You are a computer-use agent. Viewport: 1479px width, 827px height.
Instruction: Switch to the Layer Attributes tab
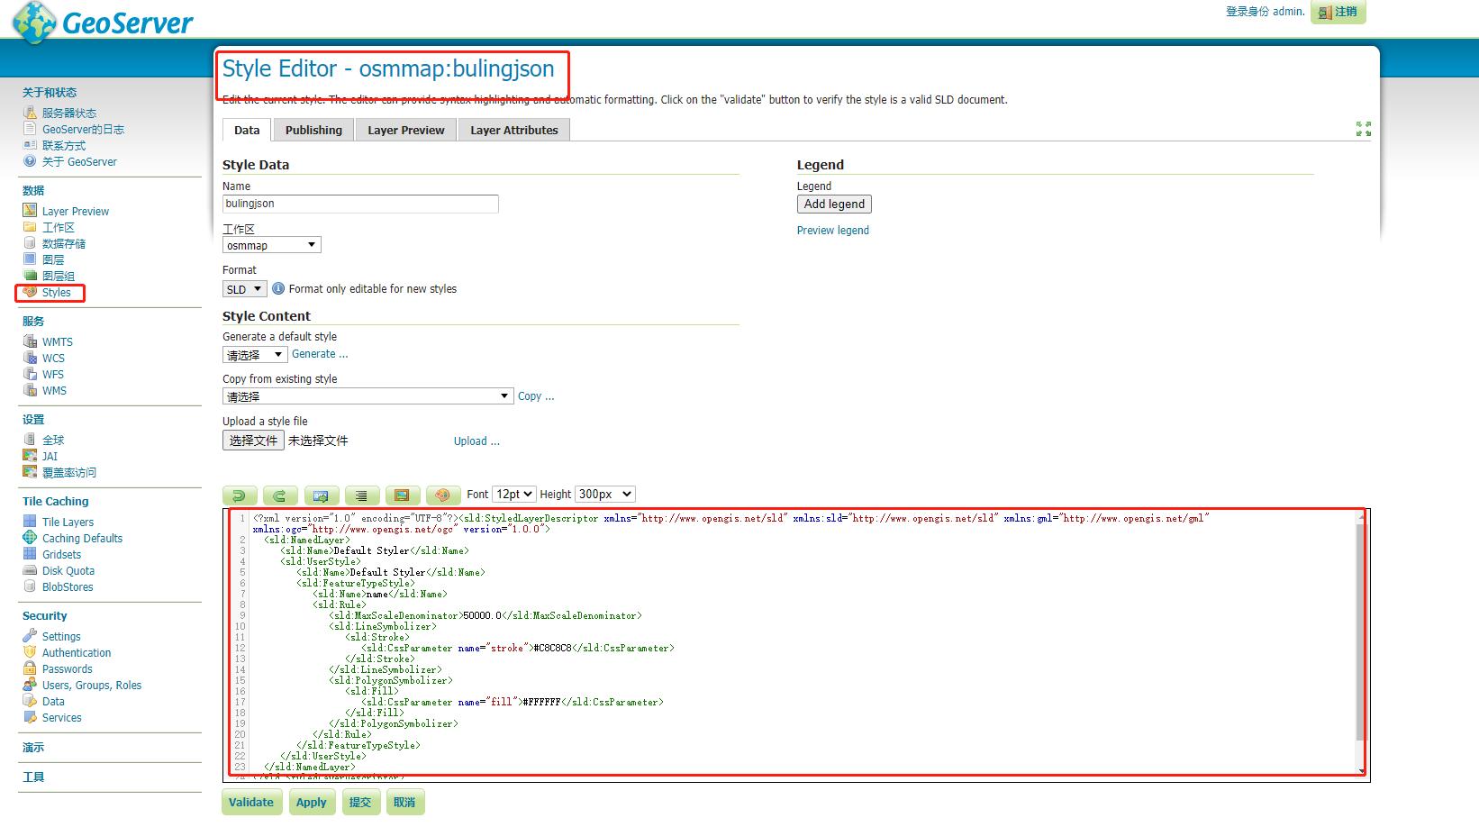tap(514, 130)
